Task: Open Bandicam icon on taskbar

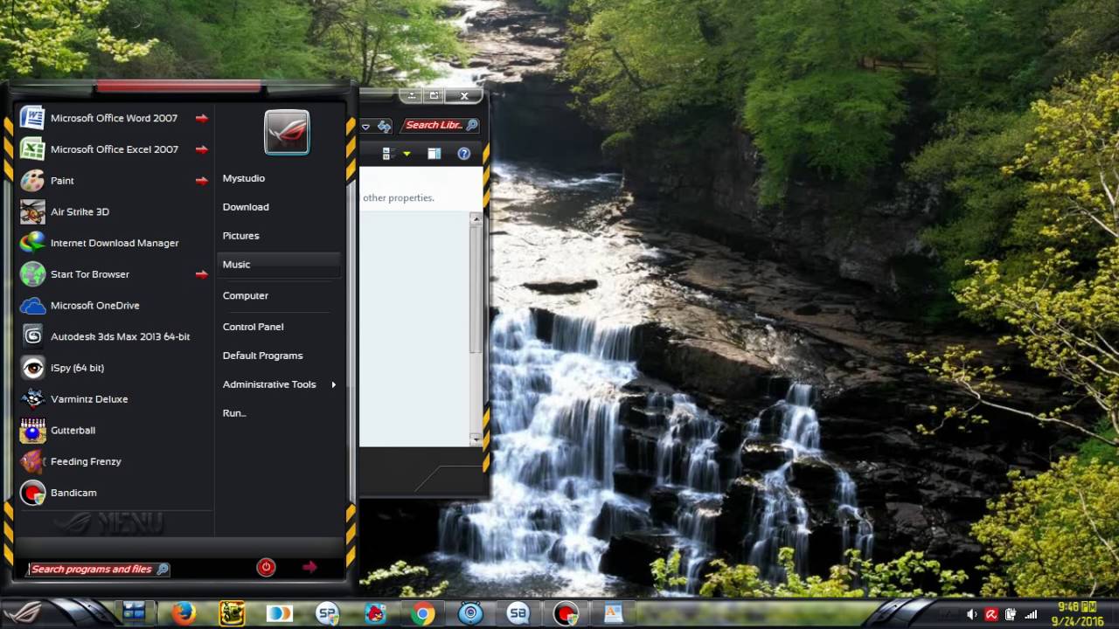Action: [566, 614]
